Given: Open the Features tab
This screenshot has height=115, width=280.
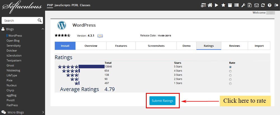Looking at the screenshot, I should (121, 46).
